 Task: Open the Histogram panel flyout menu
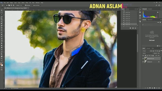161,9
